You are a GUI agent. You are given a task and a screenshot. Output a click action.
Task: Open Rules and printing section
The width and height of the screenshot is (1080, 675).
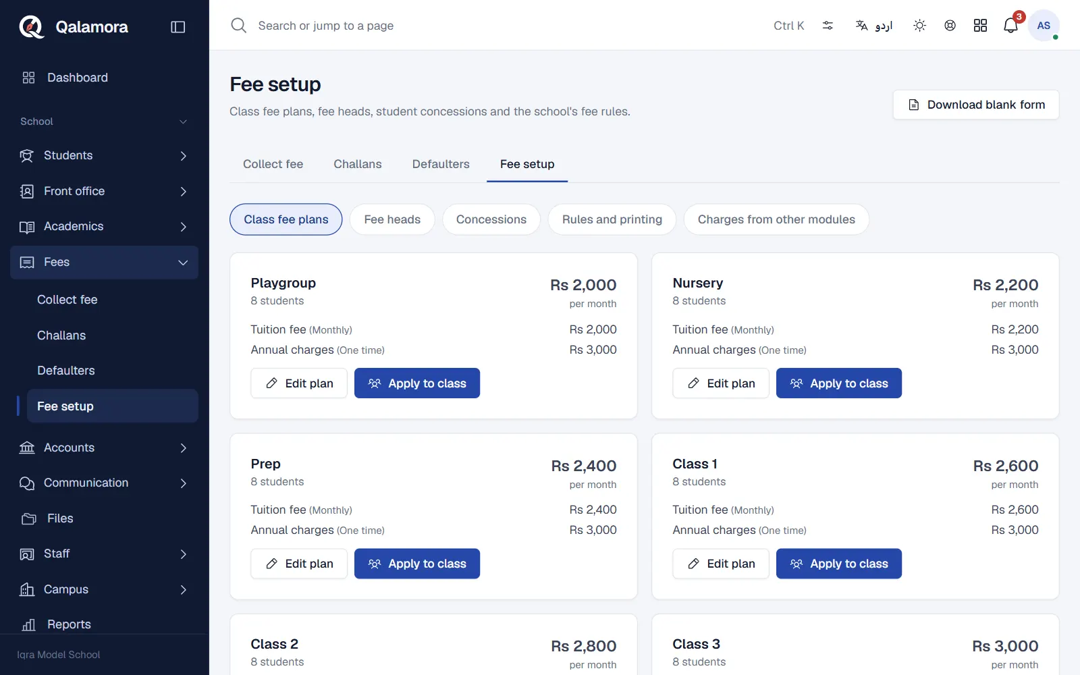click(x=612, y=219)
